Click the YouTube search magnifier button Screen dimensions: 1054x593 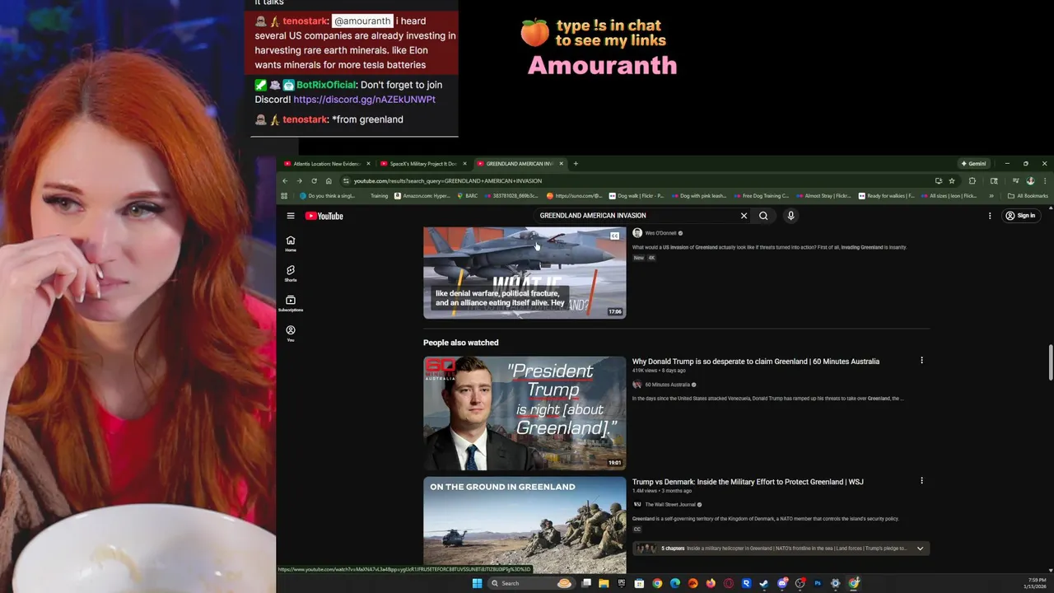point(763,216)
